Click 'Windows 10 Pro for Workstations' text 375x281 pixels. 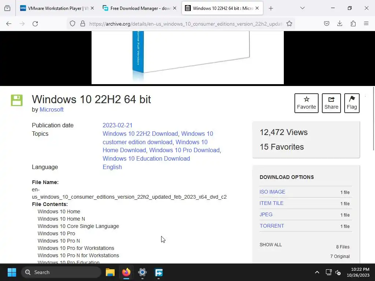(x=76, y=248)
